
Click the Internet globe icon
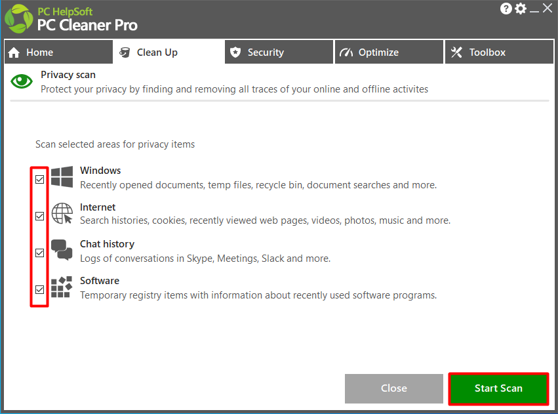tap(62, 214)
